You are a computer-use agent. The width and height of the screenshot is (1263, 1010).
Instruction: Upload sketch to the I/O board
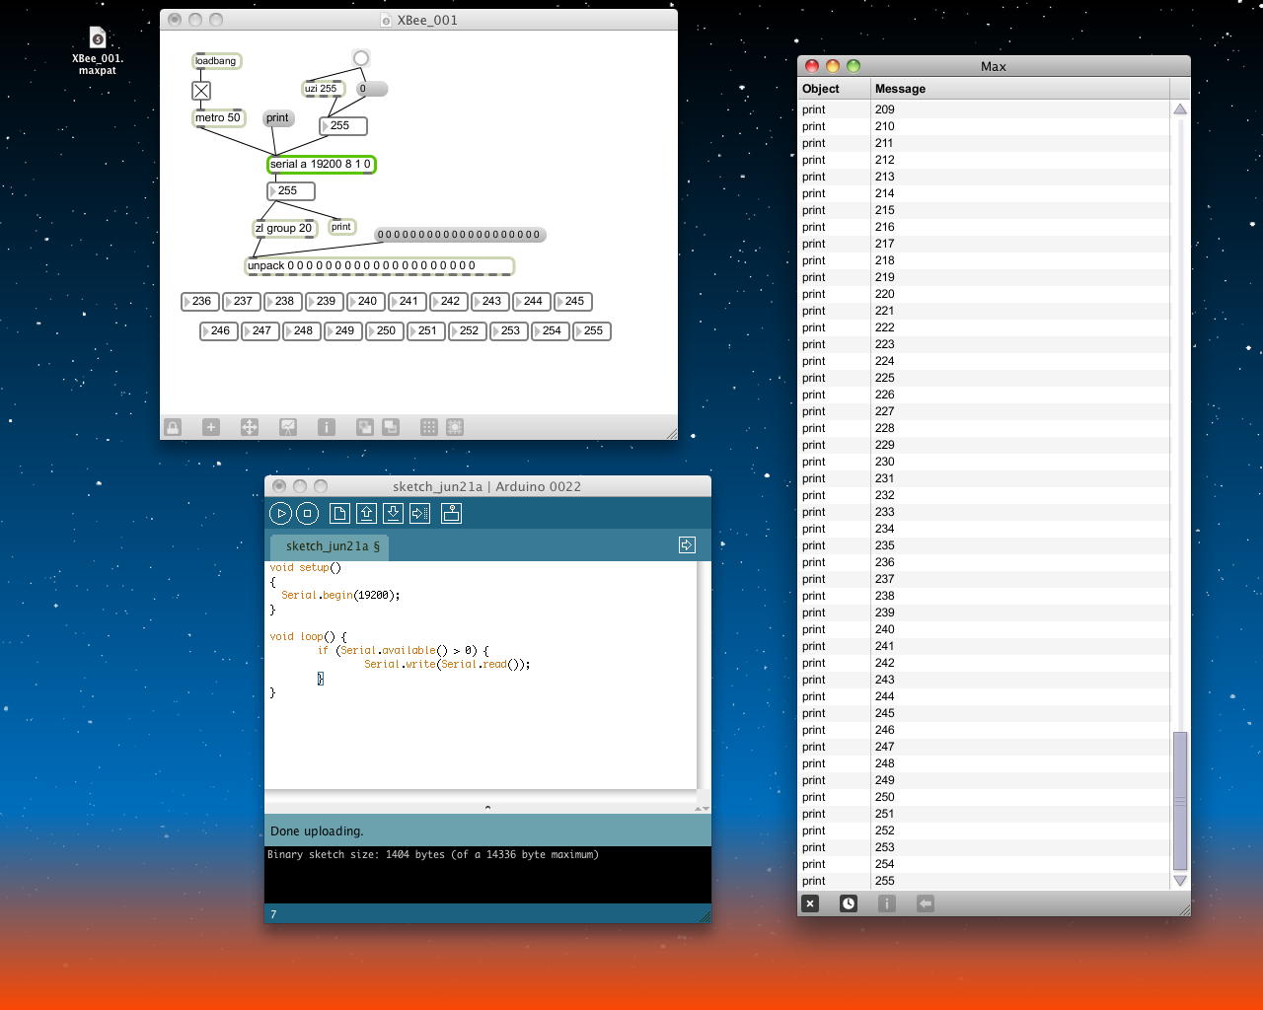[419, 513]
